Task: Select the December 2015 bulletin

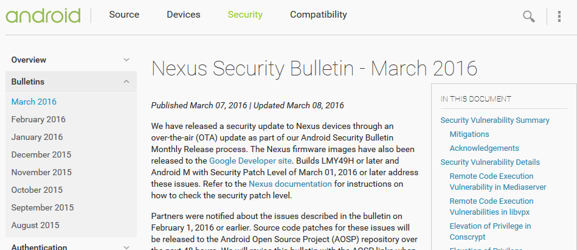Action: pos(41,155)
